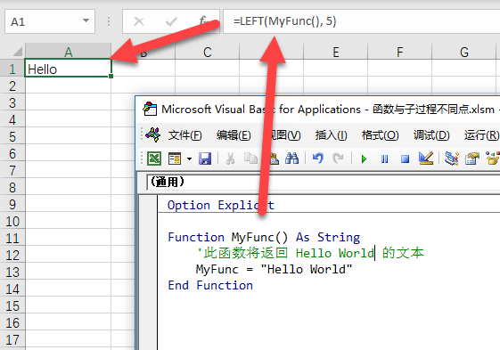This screenshot has width=500, height=350.
Task: Undo the last edit with the blue arrow
Action: (318, 159)
